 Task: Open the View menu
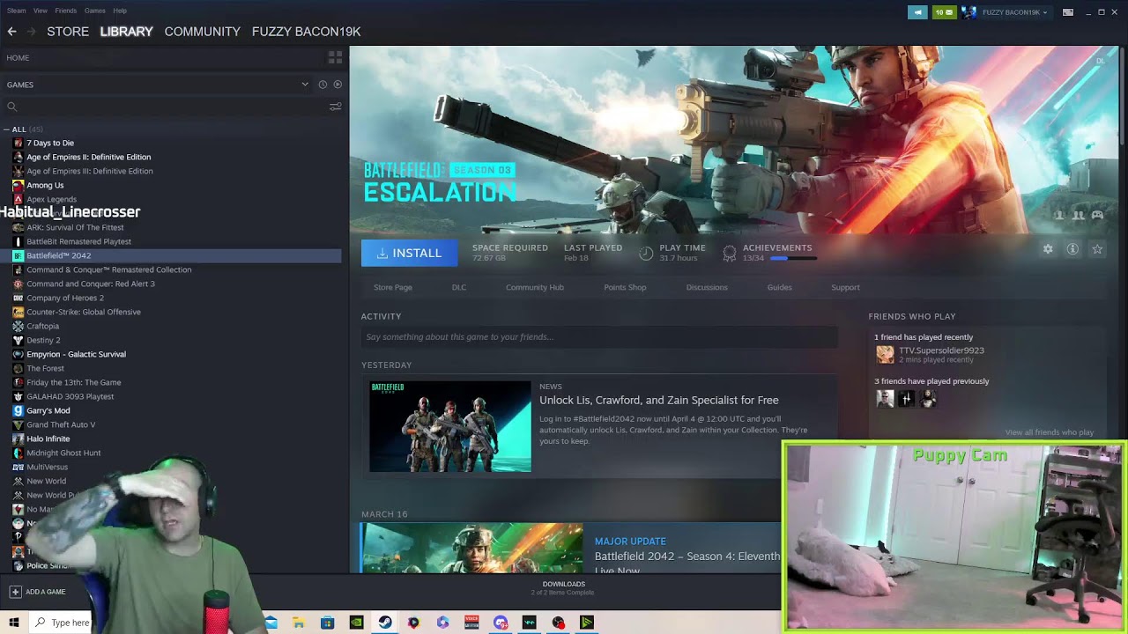[x=41, y=11]
